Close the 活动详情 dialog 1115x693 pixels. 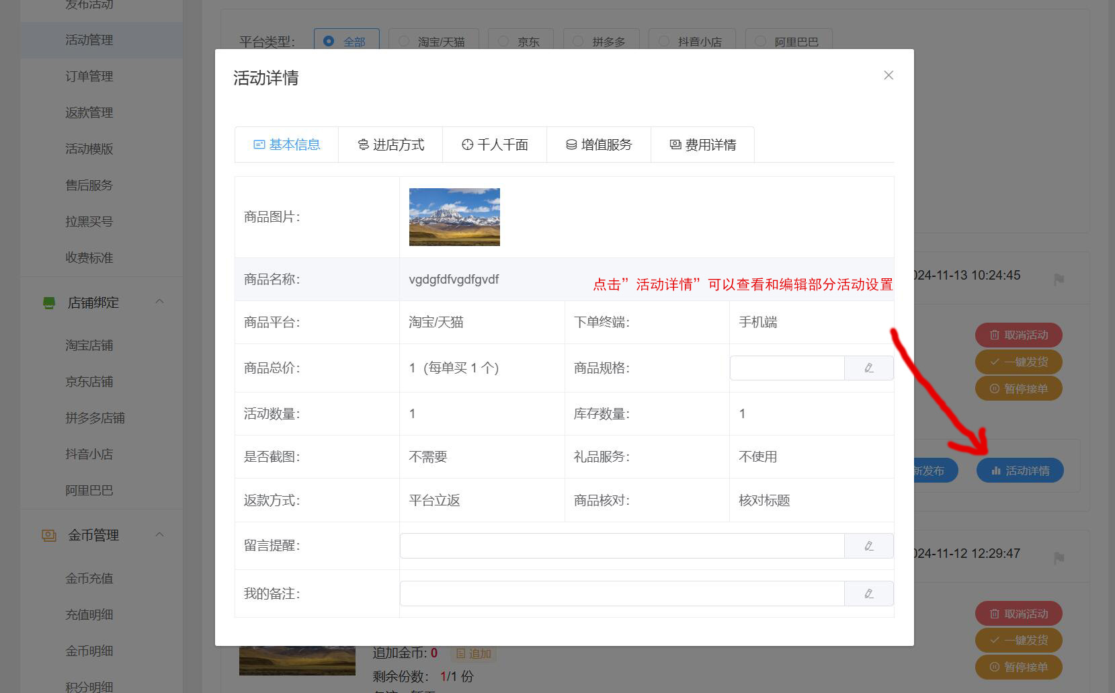pyautogui.click(x=889, y=75)
